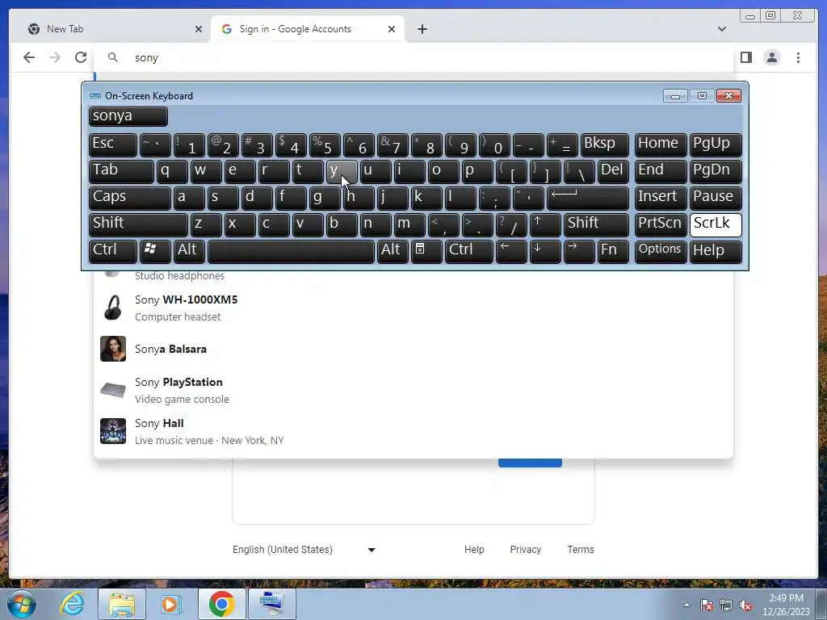
Task: Tap the Esc key
Action: point(113,145)
